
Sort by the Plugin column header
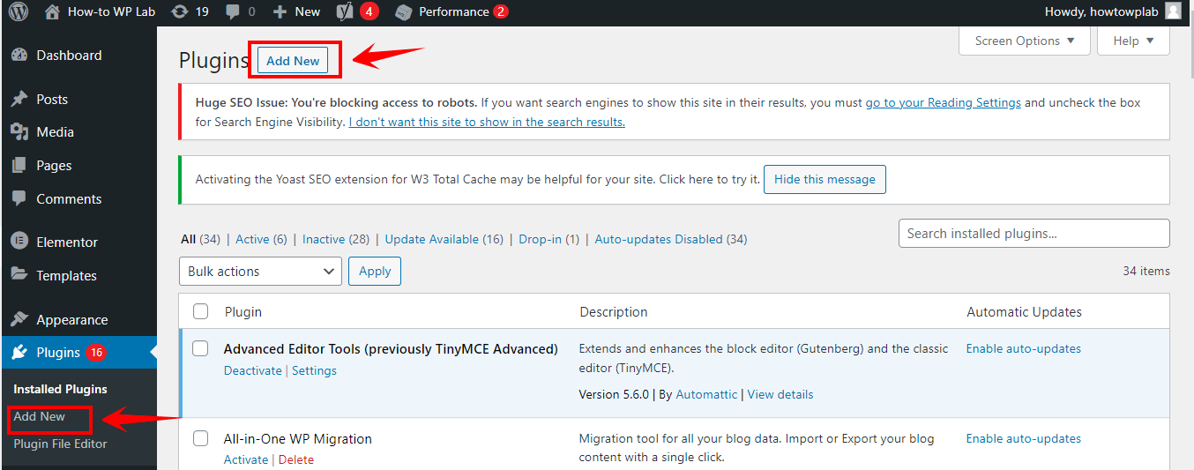(x=243, y=311)
